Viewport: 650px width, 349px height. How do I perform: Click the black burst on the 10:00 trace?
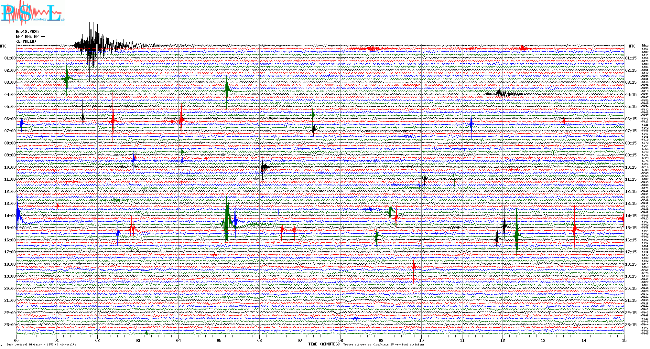pyautogui.click(x=264, y=167)
